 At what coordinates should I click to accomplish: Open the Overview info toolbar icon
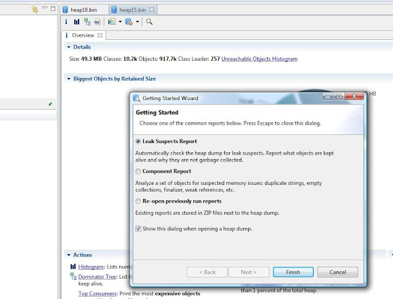click(x=66, y=22)
